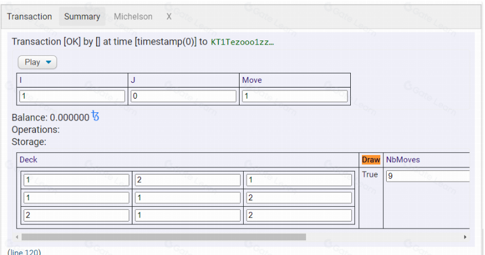Open the KT1Tezooo1zz contract address link

(242, 42)
